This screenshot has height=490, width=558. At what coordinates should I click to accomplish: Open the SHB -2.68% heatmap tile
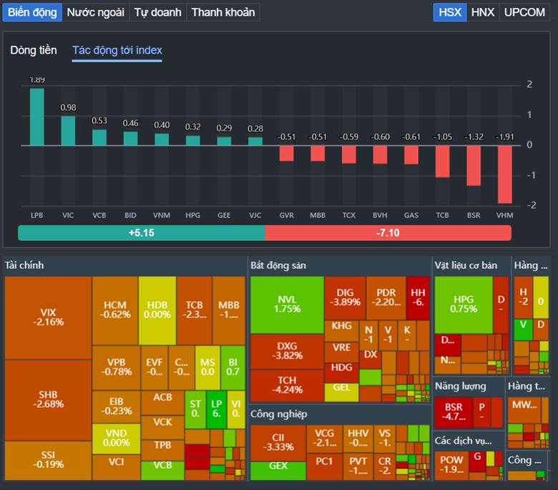[x=48, y=400]
